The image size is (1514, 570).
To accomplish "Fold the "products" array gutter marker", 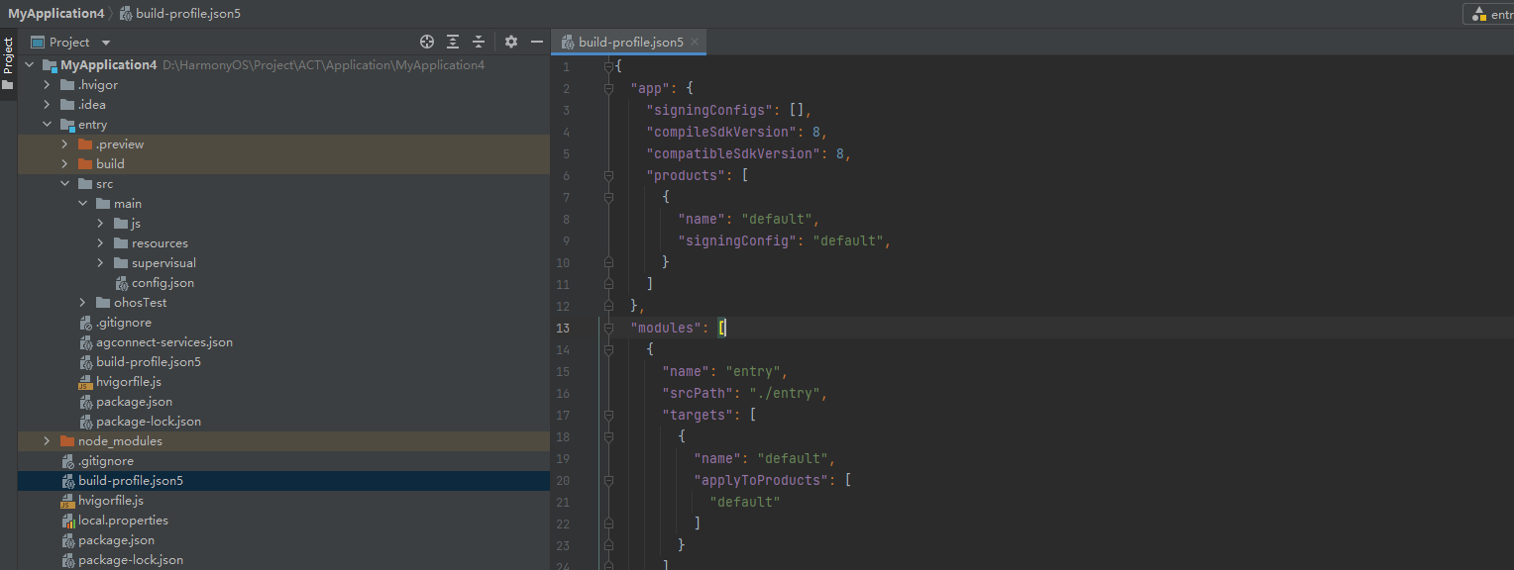I will tap(608, 175).
